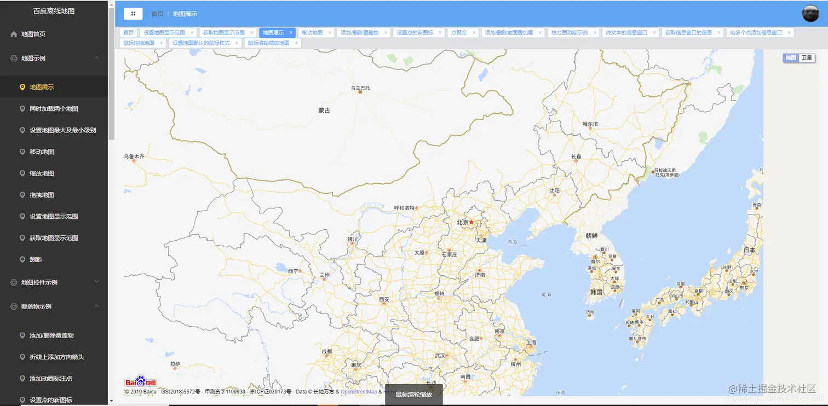The image size is (828, 406).
Task: Click the pin icon beside 同时加载两个地图
Action: pos(22,109)
